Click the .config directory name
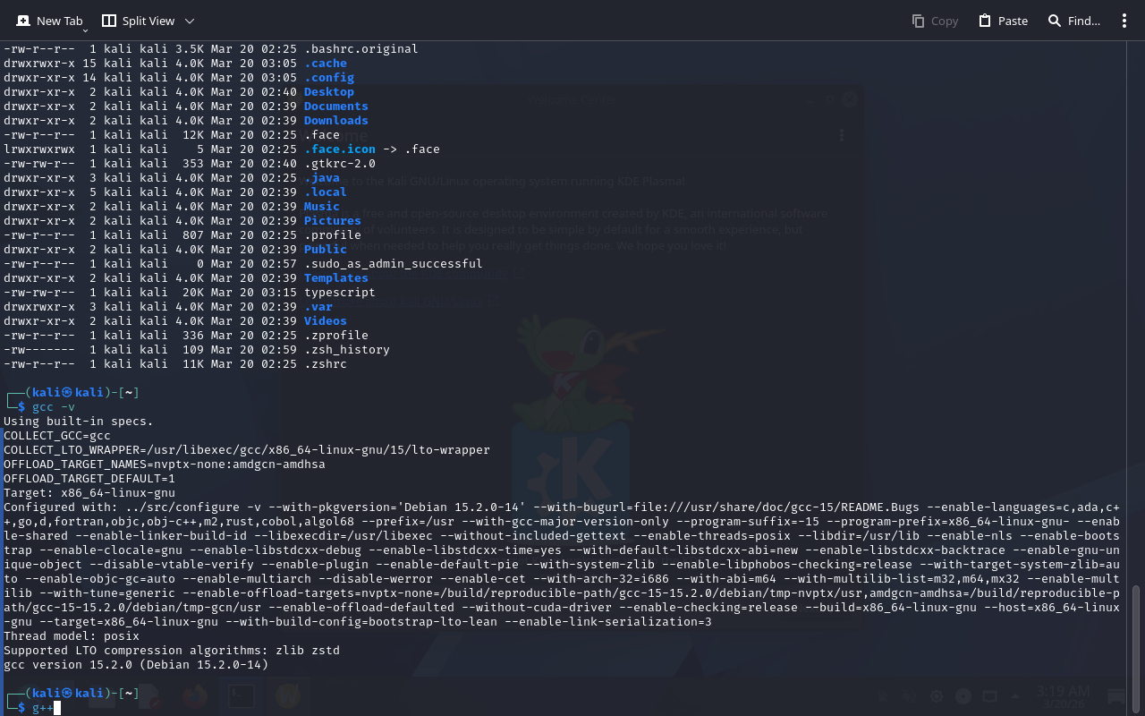 328,78
